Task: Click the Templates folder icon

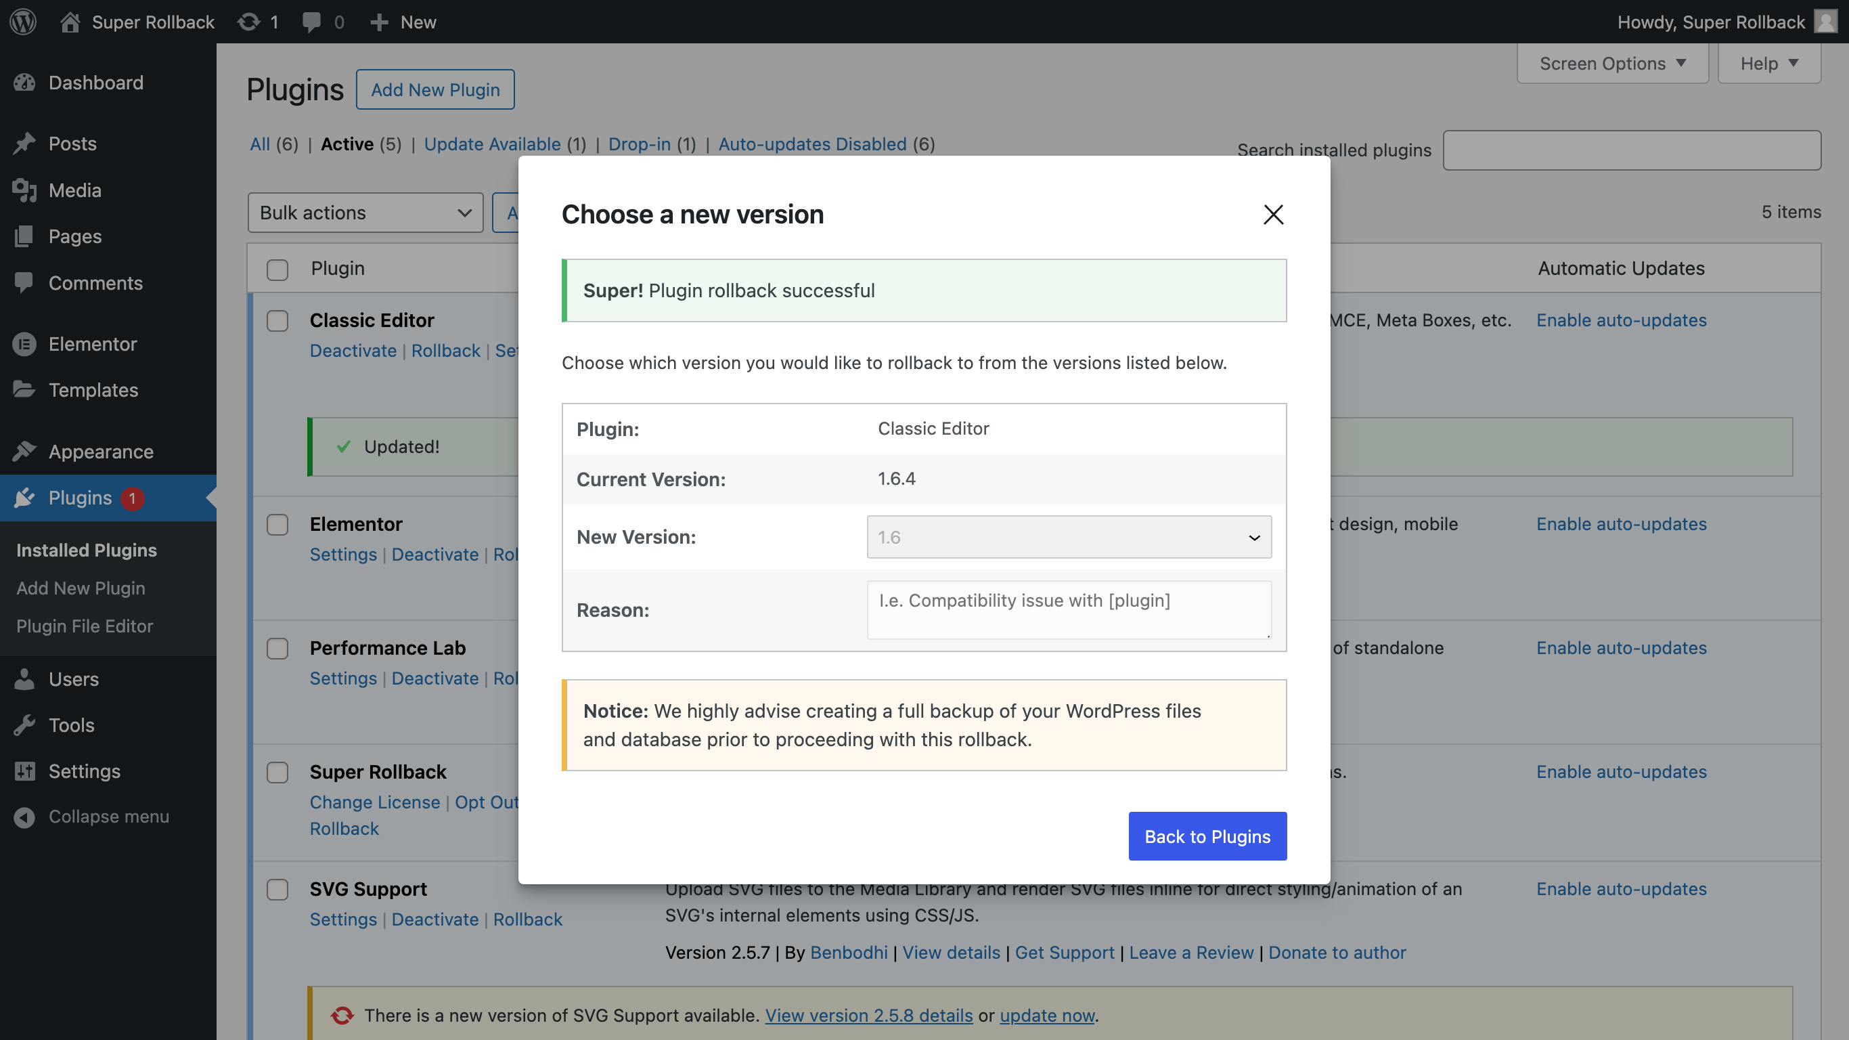Action: click(x=24, y=390)
